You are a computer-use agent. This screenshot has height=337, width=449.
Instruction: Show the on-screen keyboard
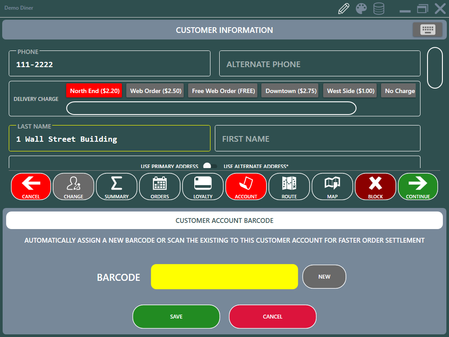(428, 30)
